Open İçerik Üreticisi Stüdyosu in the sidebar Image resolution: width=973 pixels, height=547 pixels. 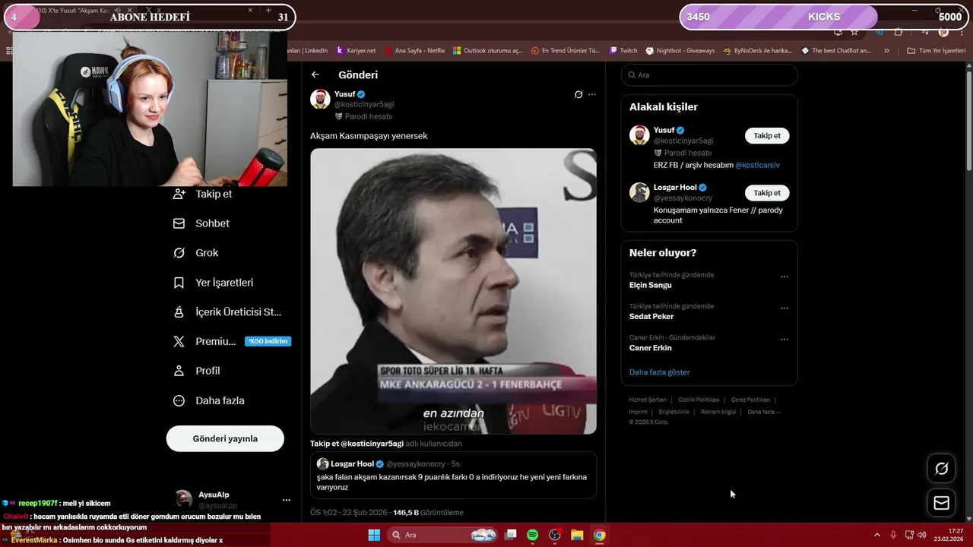(x=227, y=312)
